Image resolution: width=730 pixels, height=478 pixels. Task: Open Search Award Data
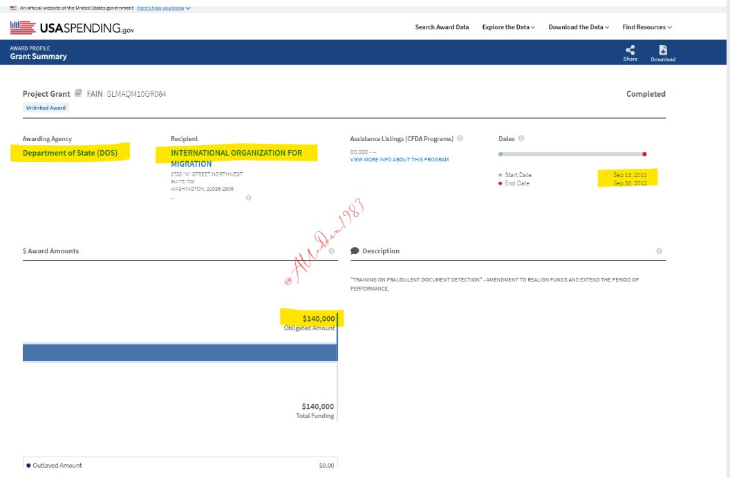tap(442, 27)
